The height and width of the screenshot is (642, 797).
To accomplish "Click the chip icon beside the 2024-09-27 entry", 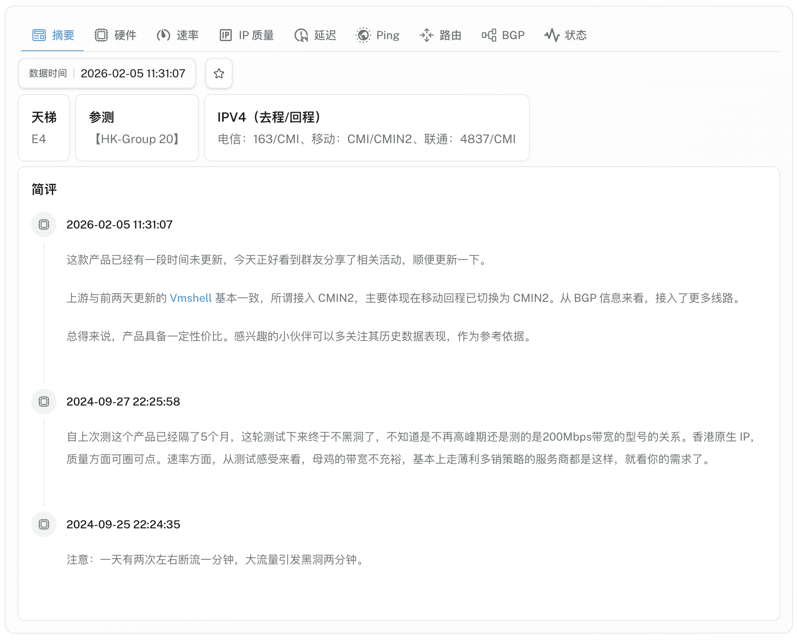I will [x=43, y=401].
